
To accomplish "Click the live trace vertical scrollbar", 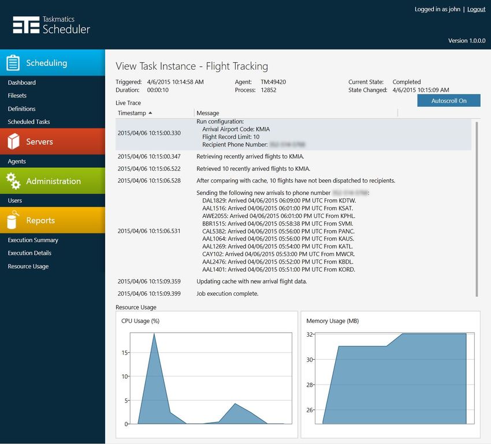I will [x=477, y=209].
